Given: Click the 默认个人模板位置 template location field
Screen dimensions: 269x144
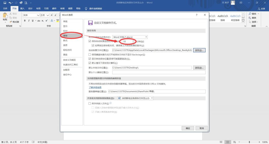Looking at the screenshot, I should (159, 72).
